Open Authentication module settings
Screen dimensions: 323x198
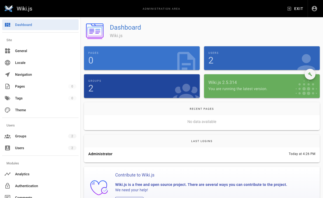click(40, 186)
